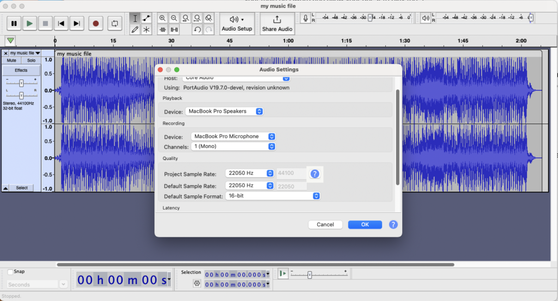The width and height of the screenshot is (558, 301).
Task: Expand the recording Channels dropdown
Action: coord(233,146)
